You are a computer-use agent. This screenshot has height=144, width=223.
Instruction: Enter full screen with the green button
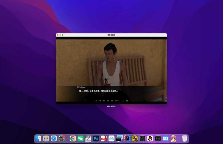[62, 35]
